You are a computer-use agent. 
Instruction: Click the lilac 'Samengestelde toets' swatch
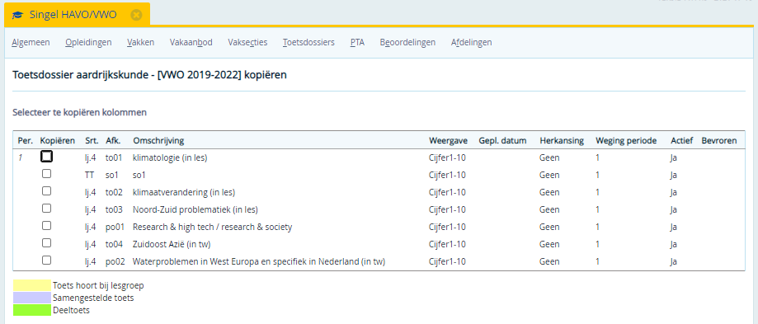click(32, 298)
